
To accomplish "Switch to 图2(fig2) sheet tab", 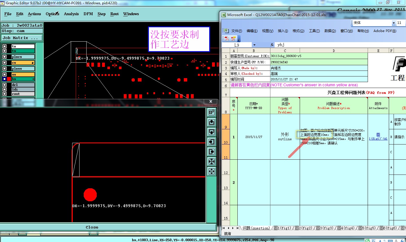I will click(303, 228).
